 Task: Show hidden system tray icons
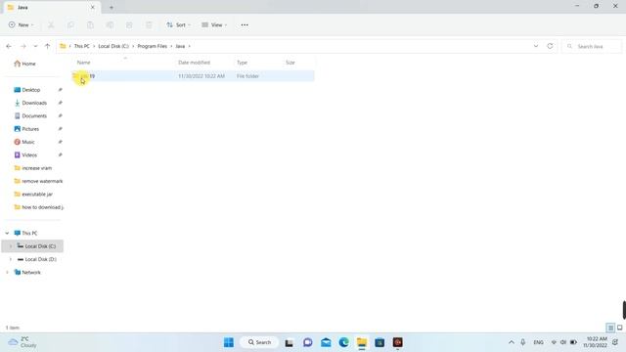511,342
